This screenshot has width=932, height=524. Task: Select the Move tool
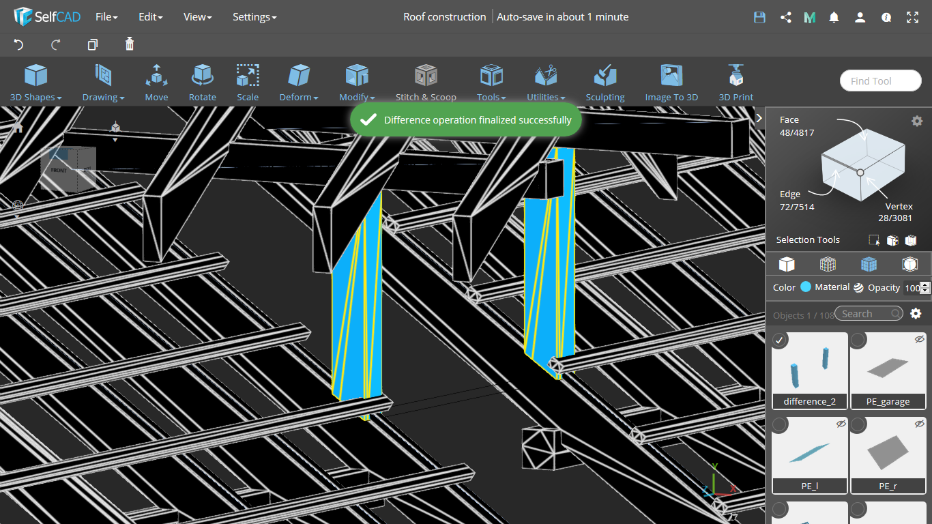point(156,83)
